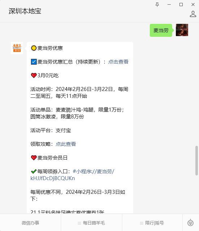Image resolution: width=199 pixels, height=231 pixels.
Task: Open the 点此查看 guide link
Action: tap(66, 144)
